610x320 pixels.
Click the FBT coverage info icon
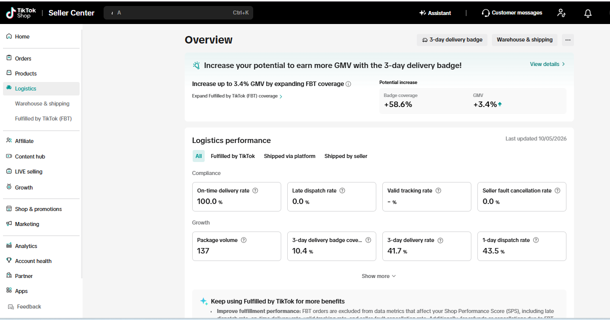tap(348, 84)
